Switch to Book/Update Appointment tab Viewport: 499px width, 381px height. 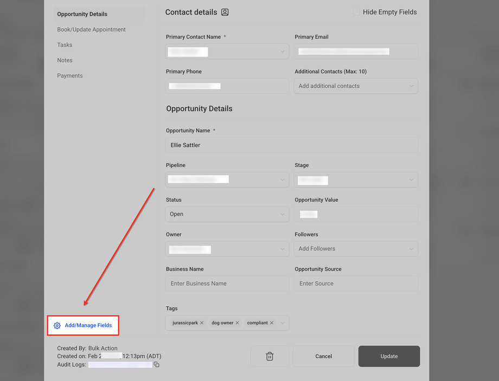[x=91, y=30]
